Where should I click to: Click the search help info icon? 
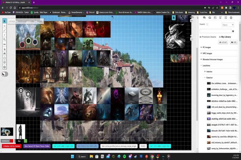[x=233, y=31]
